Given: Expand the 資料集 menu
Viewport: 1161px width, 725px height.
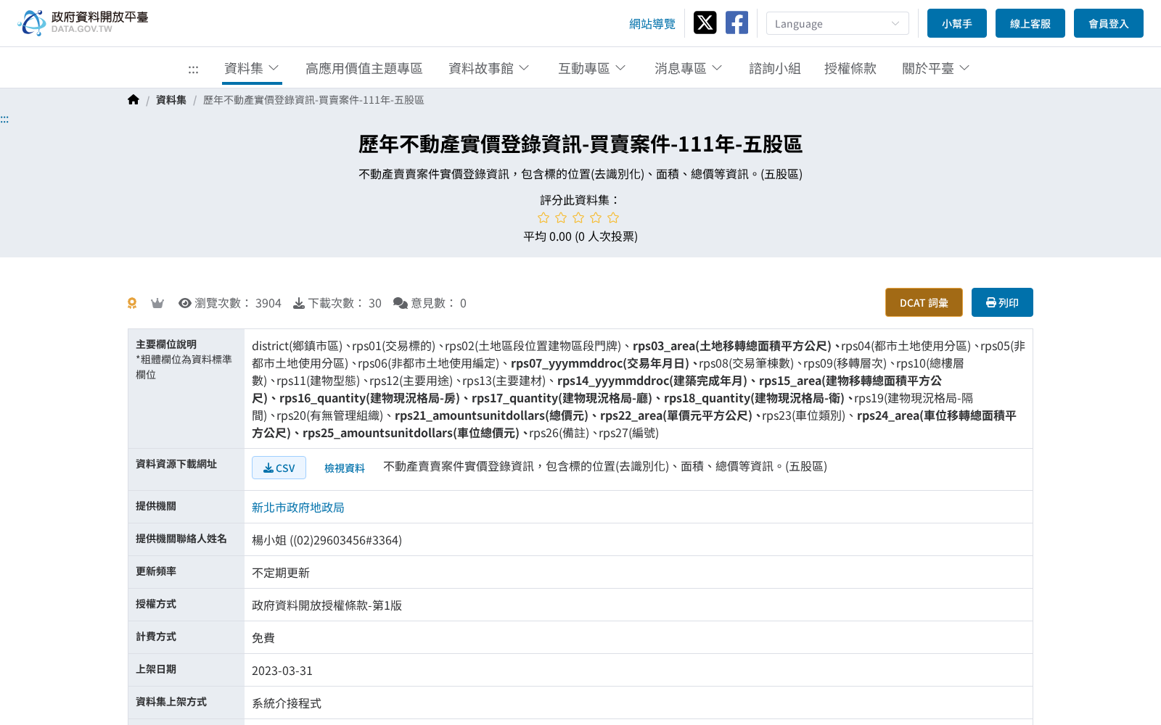Looking at the screenshot, I should [x=252, y=68].
